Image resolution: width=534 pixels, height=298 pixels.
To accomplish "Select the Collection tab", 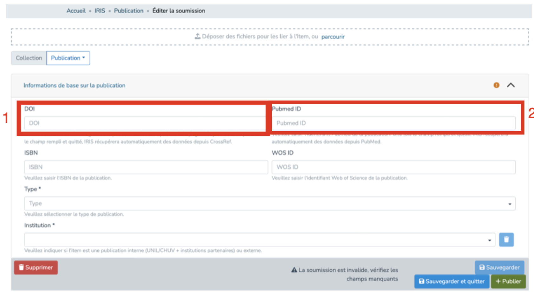I will point(29,58).
